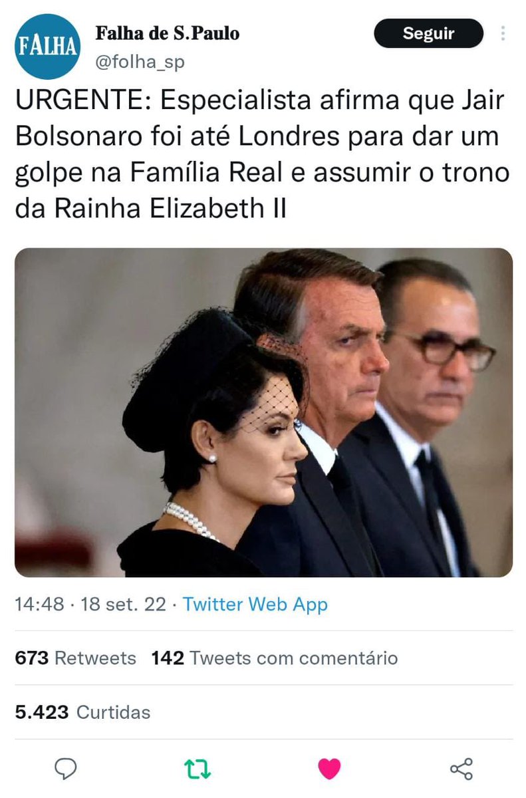Reply using the speech bubble icon

[65, 769]
